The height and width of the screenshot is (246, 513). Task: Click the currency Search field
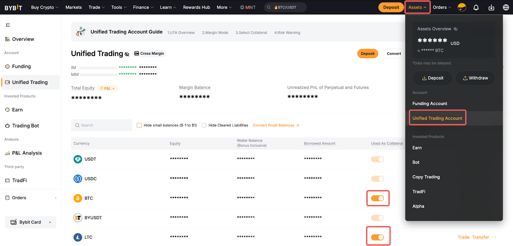pyautogui.click(x=102, y=125)
